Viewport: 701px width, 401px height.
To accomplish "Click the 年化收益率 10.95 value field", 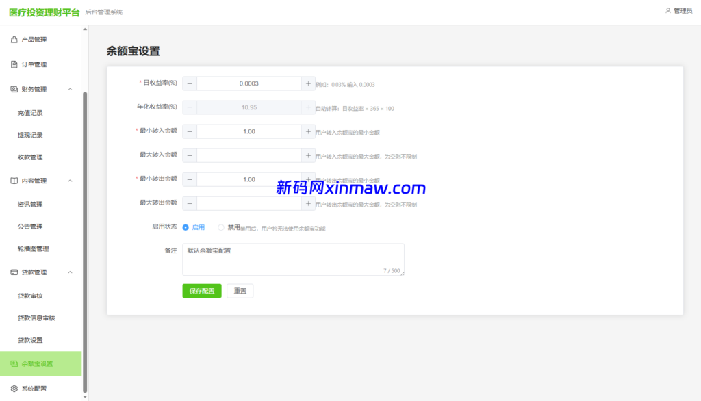I will [x=249, y=107].
